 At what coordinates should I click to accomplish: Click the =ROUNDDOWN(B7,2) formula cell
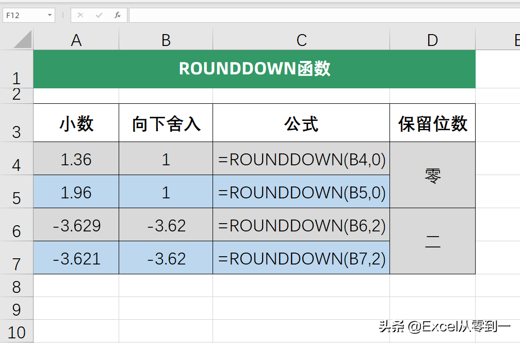[301, 258]
